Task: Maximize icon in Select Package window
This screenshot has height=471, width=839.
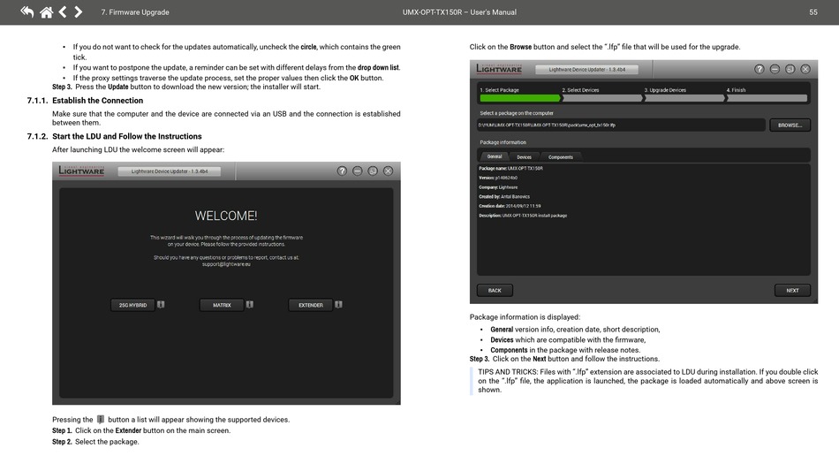Action: (x=790, y=69)
